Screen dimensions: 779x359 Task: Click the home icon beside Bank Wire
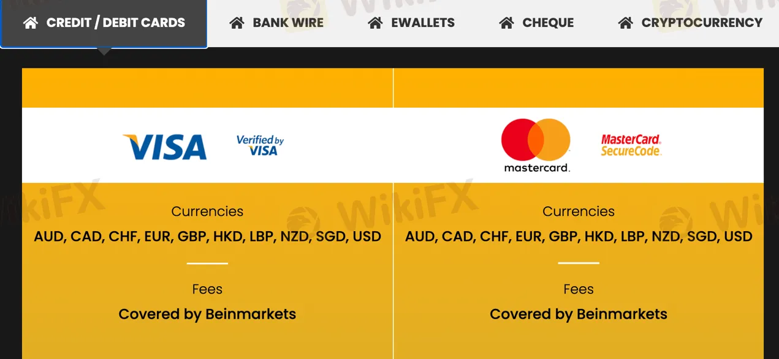tap(237, 23)
